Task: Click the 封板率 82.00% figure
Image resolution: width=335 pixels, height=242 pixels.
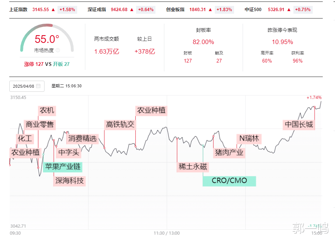Action: click(x=203, y=42)
